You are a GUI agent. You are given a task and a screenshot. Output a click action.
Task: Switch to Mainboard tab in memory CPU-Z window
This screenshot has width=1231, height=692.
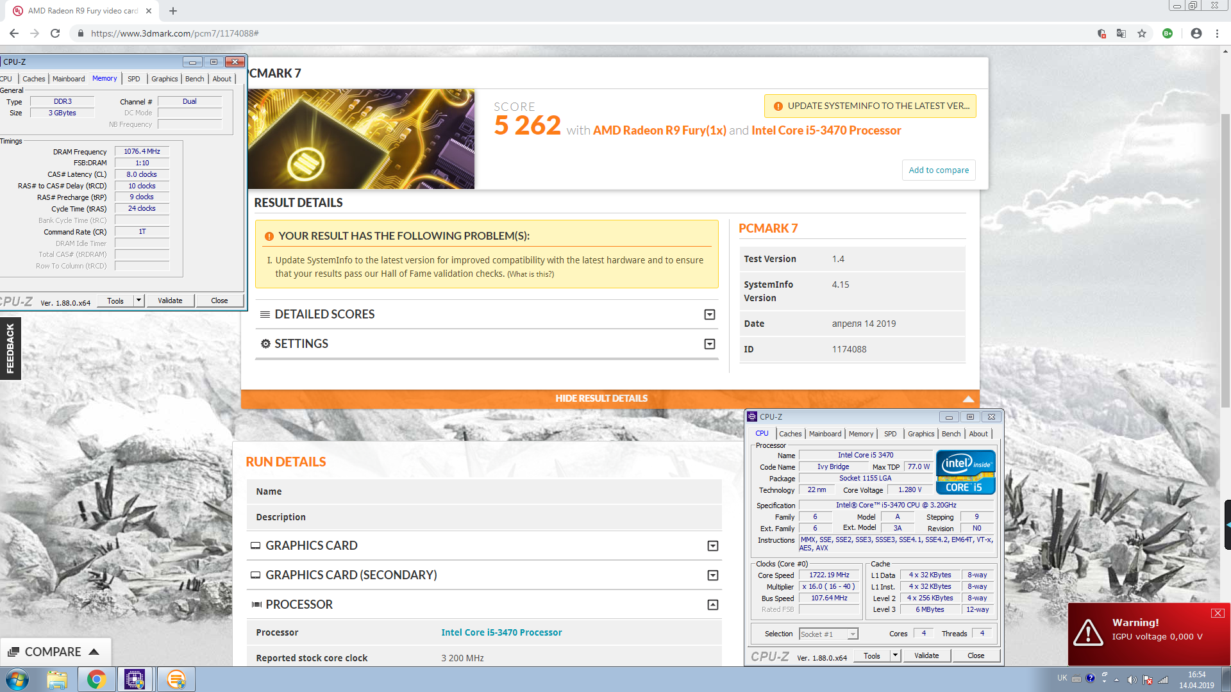[69, 79]
